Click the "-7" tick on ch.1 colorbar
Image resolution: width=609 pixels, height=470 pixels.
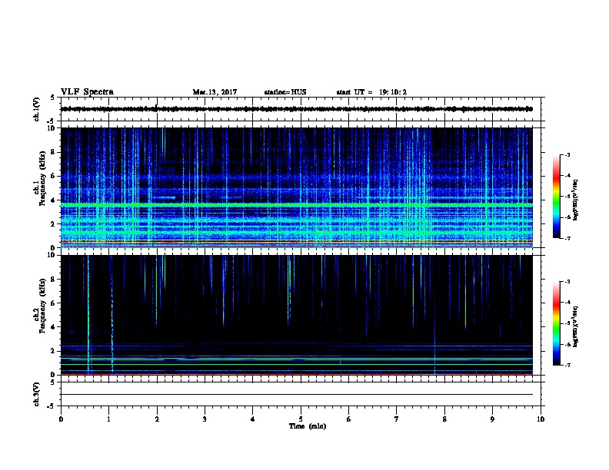(567, 238)
